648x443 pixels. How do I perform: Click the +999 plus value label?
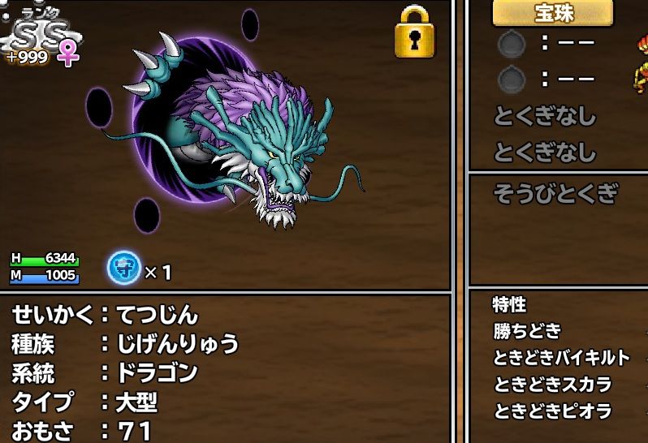(x=28, y=57)
